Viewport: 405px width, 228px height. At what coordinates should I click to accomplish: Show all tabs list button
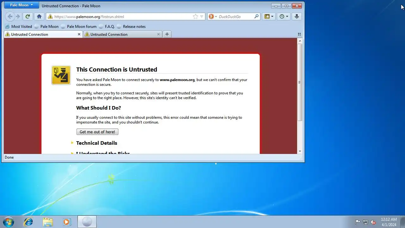click(x=299, y=34)
